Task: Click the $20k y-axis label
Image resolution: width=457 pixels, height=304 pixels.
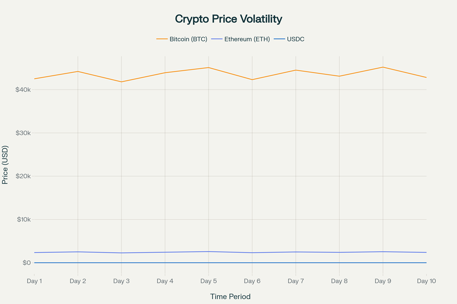Action: pyautogui.click(x=23, y=176)
